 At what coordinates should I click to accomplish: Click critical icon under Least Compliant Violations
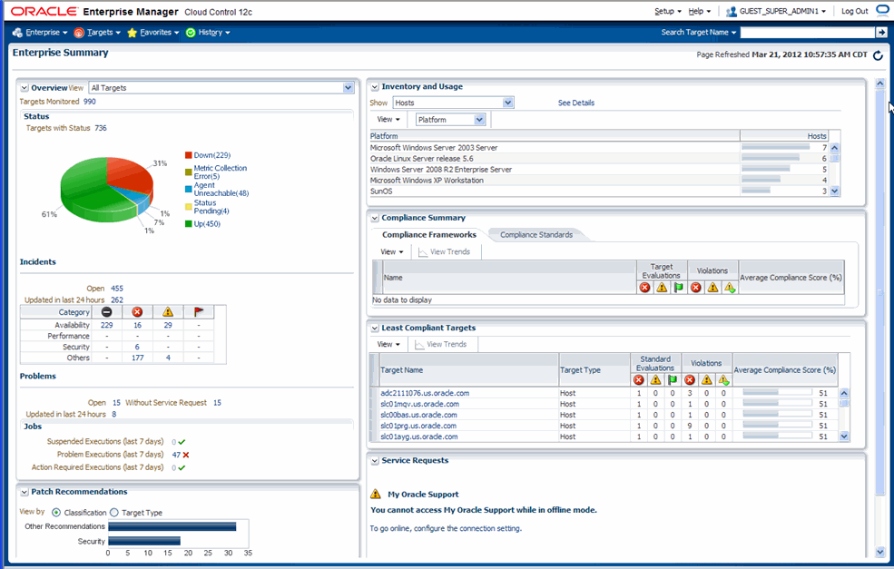coord(689,379)
